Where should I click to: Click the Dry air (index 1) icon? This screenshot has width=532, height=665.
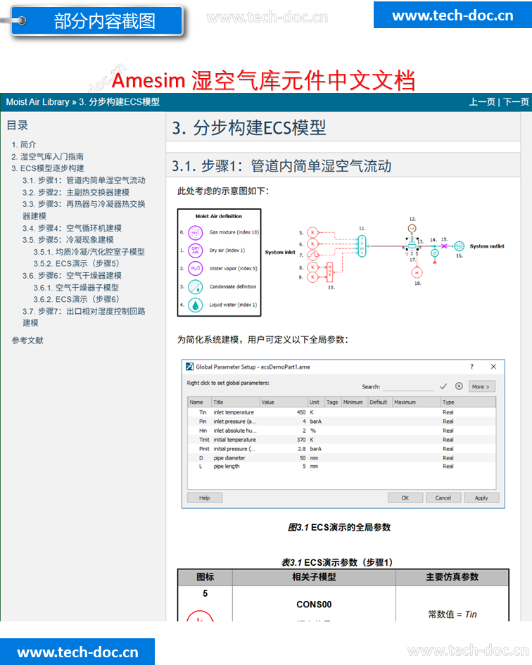tap(195, 251)
